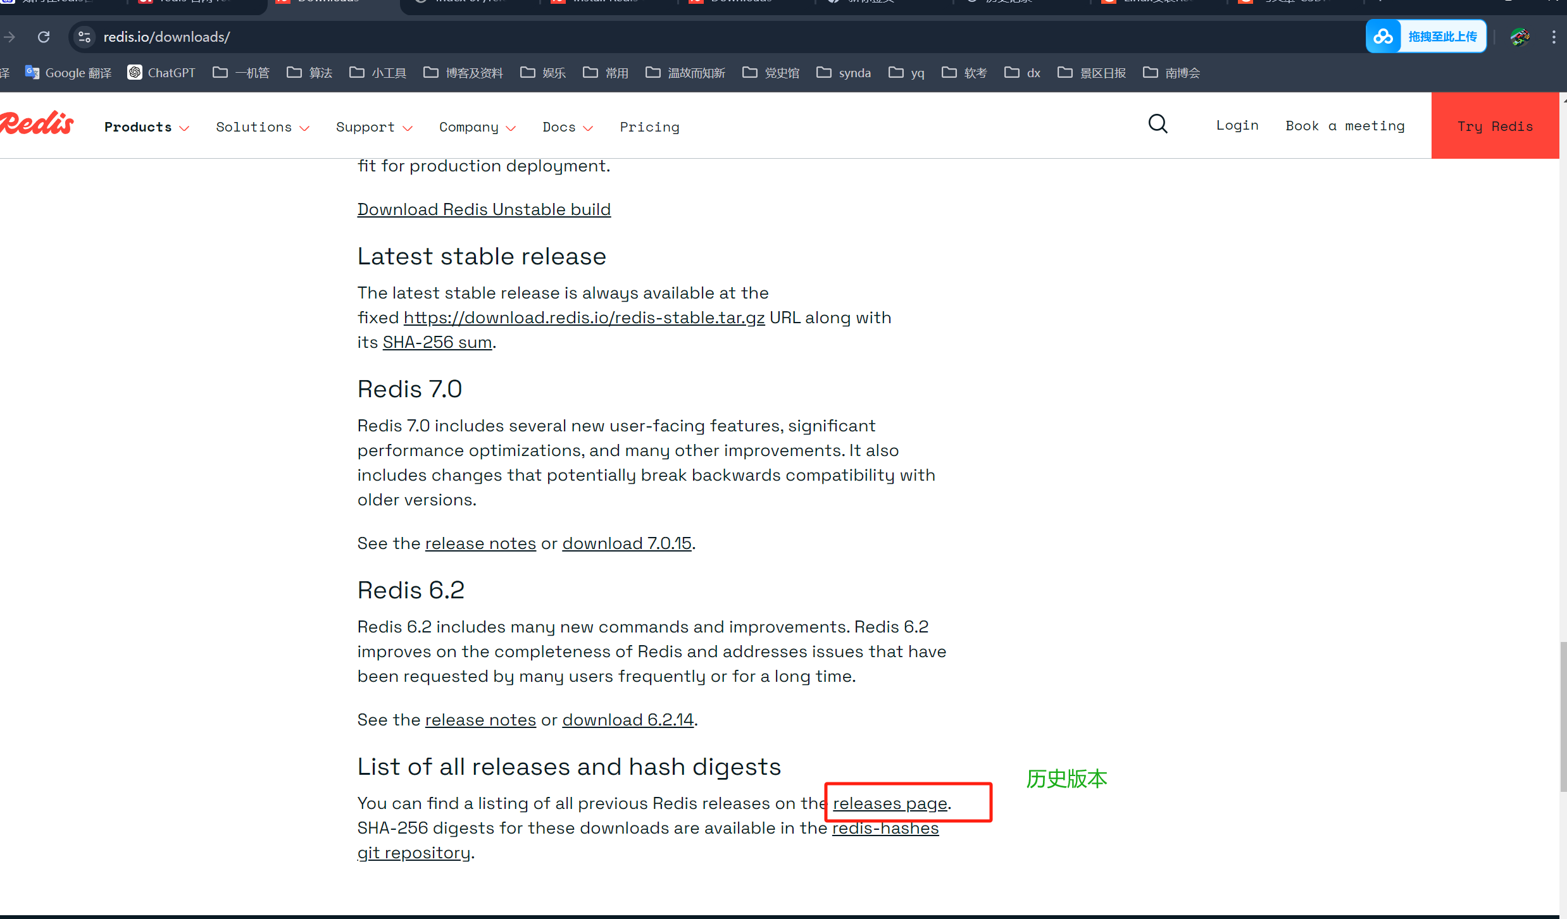
Task: Open the Pricing menu item
Action: click(649, 127)
